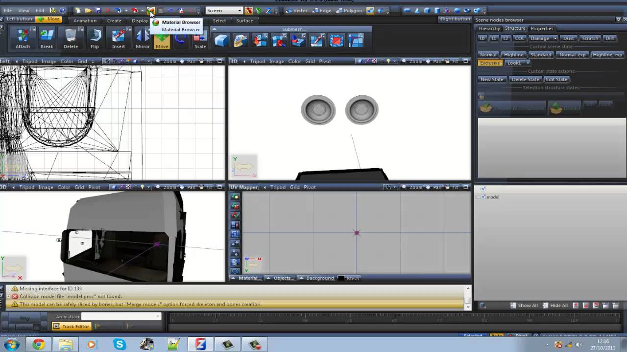
Task: Enable Polygon selection mode
Action: [x=350, y=10]
